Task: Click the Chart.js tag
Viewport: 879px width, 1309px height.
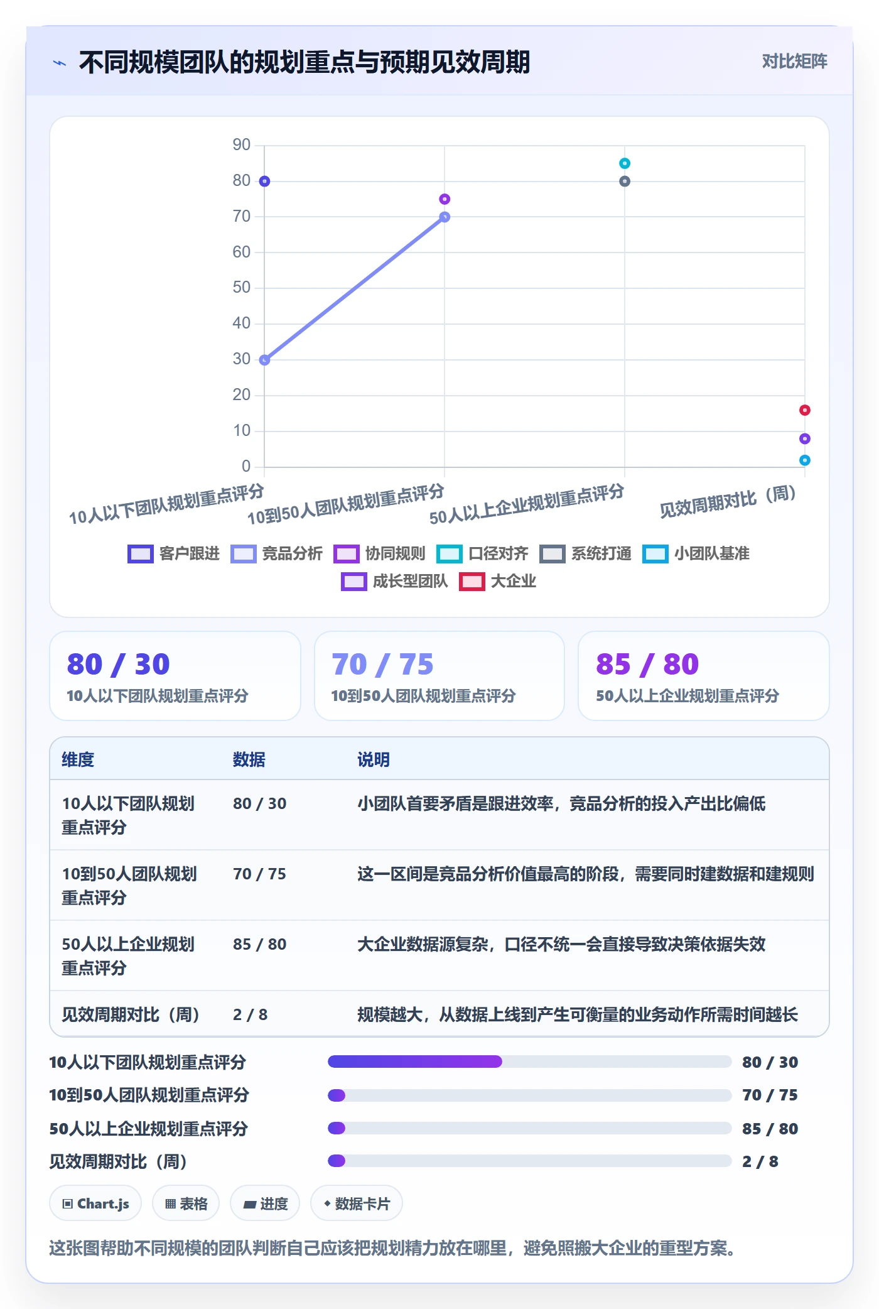Action: tap(95, 1203)
